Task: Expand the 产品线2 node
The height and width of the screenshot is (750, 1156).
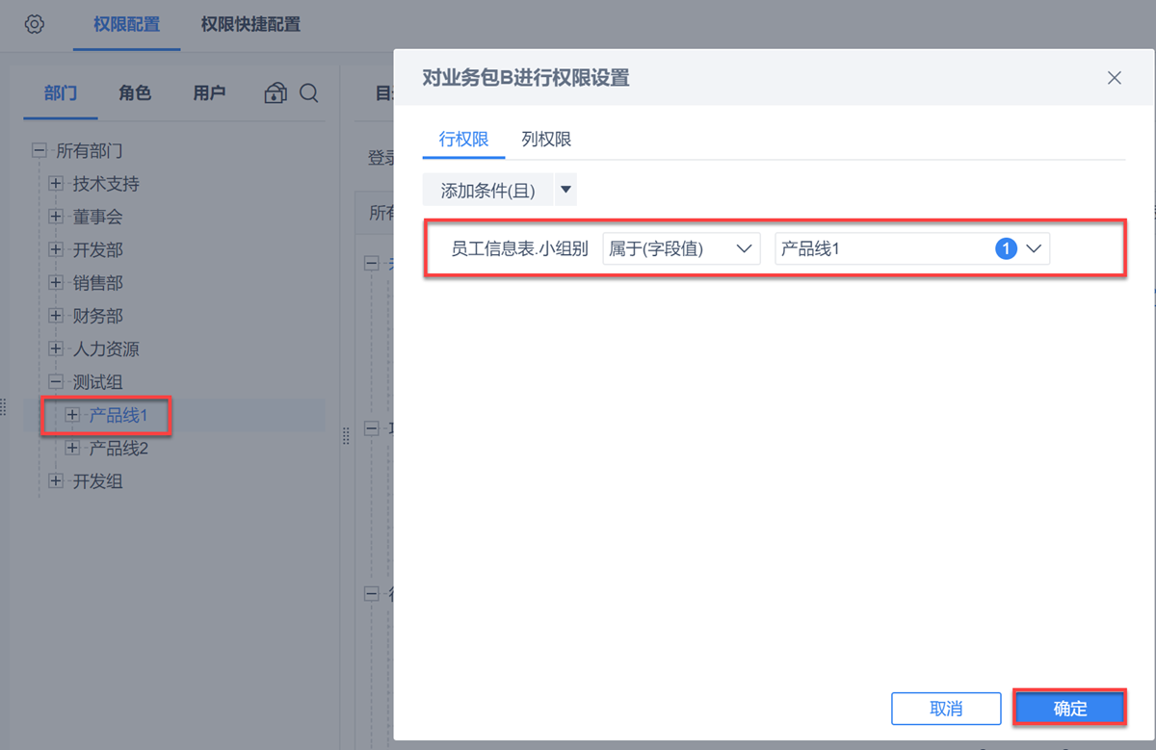Action: [72, 448]
